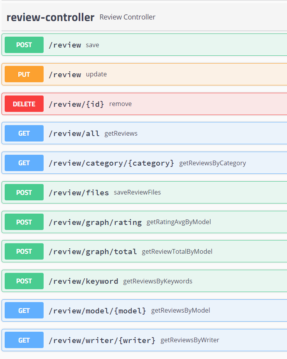The height and width of the screenshot is (359, 287).
Task: Click the remove summary on DELETE /review/{id}
Action: (120, 104)
